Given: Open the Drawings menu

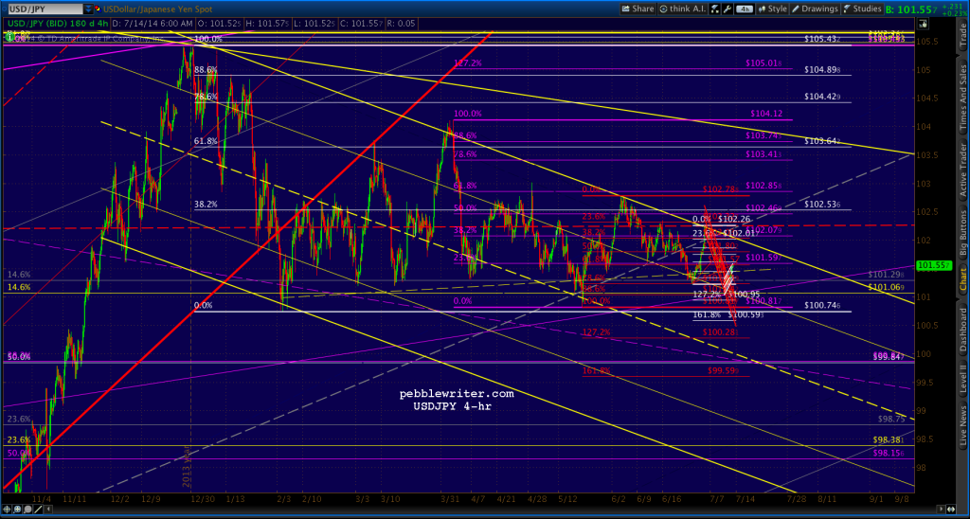Looking at the screenshot, I should 815,9.
